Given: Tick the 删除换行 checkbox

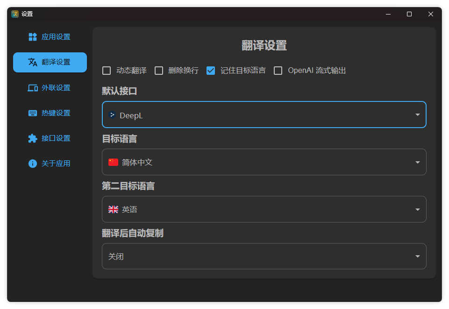Looking at the screenshot, I should (159, 71).
